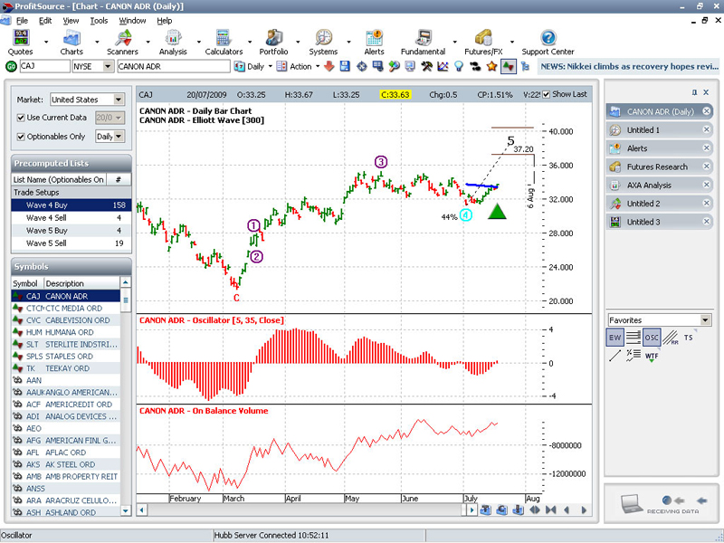
Task: Open the Systems toolbar button
Action: (x=323, y=42)
